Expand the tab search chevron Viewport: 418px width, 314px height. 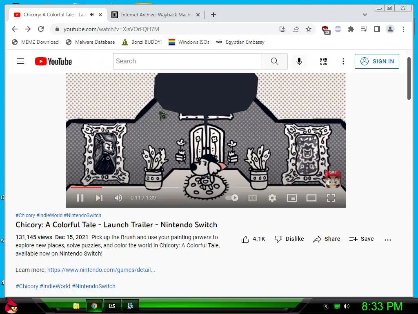click(365, 15)
